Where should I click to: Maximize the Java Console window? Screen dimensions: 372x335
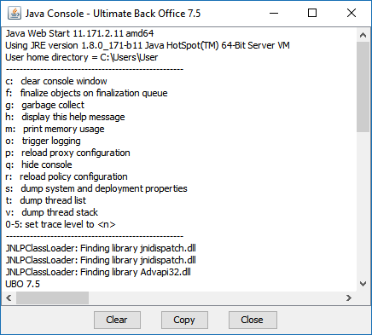(x=312, y=13)
